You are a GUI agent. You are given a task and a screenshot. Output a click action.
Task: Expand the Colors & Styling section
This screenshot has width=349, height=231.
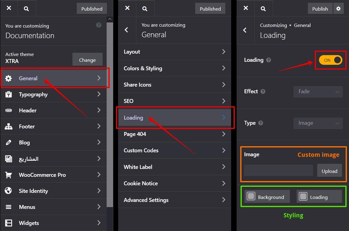[174, 68]
